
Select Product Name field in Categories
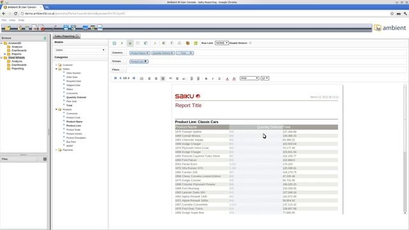pyautogui.click(x=74, y=121)
